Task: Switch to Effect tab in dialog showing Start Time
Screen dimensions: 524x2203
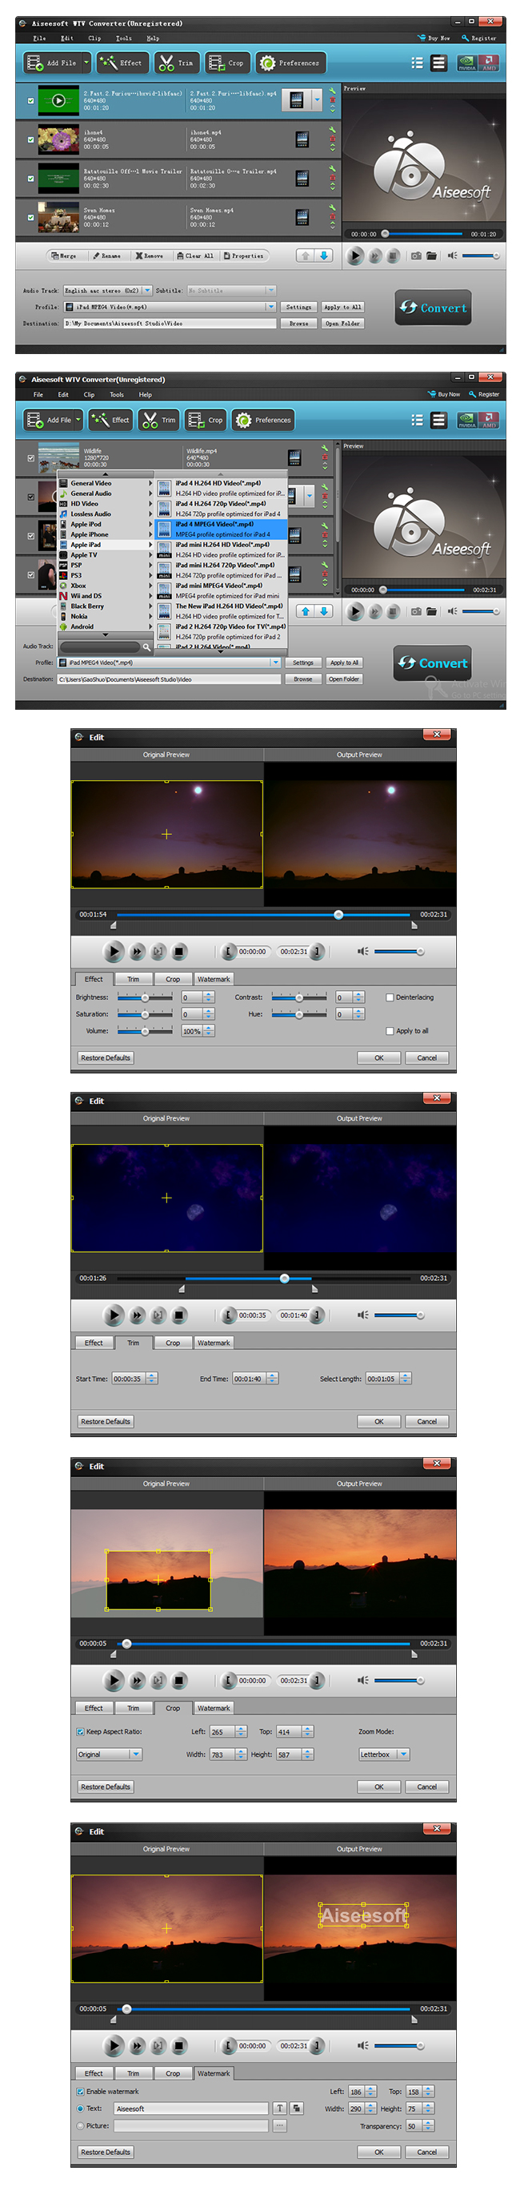Action: [x=94, y=1343]
